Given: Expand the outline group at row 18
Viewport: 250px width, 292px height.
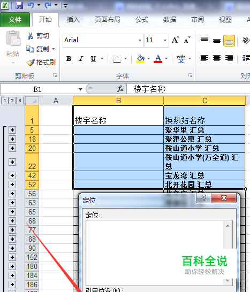Looking at the screenshot, I should pyautogui.click(x=12, y=139).
